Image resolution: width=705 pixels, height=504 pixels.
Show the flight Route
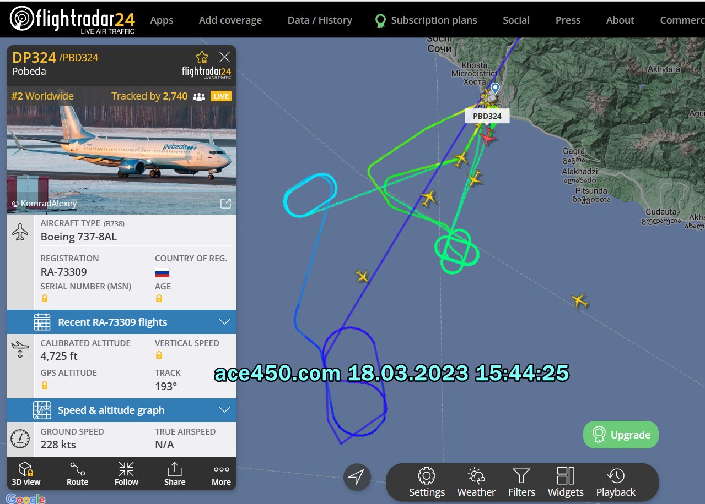click(x=78, y=473)
